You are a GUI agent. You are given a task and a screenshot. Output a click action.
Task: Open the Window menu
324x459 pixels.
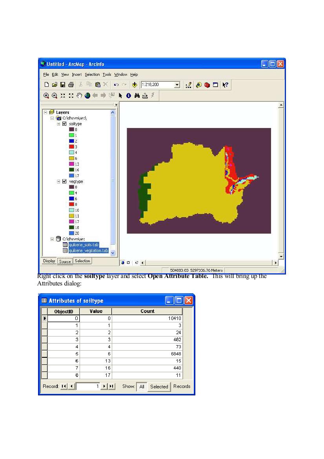pos(121,75)
